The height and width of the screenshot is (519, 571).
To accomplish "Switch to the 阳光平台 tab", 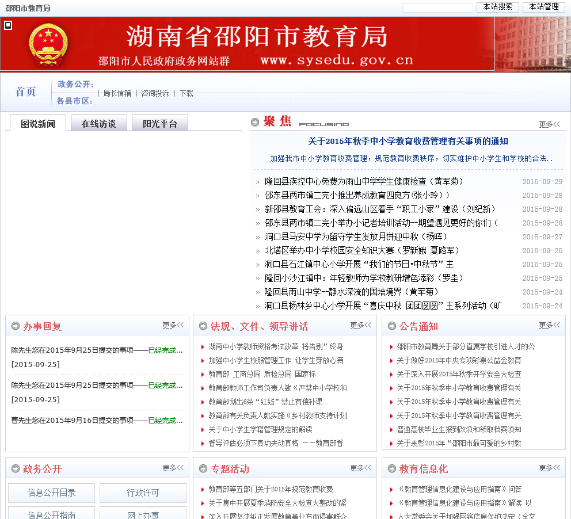I will tap(160, 123).
